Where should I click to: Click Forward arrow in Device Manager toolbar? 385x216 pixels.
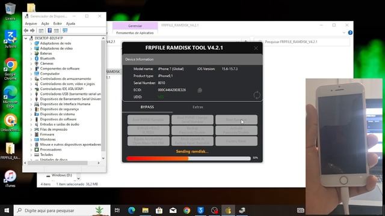coord(32,31)
